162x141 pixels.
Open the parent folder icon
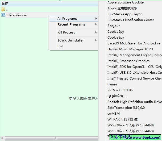pyautogui.click(x=3, y=9)
